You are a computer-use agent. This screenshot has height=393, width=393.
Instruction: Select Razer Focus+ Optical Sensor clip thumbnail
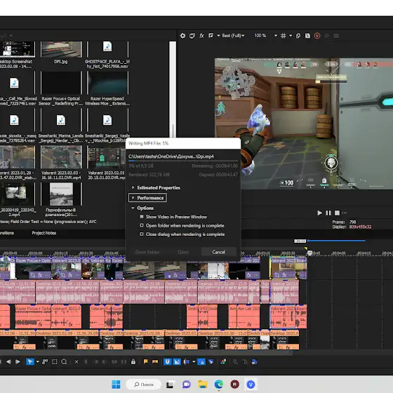point(61,83)
